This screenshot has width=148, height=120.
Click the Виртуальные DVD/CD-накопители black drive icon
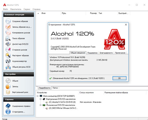[44, 99]
